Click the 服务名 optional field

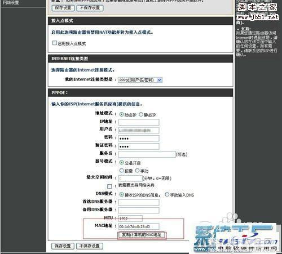click(x=147, y=154)
